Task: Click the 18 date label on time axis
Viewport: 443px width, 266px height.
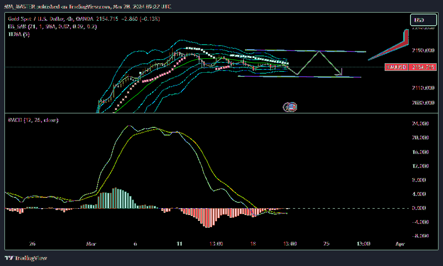Action: coord(253,244)
